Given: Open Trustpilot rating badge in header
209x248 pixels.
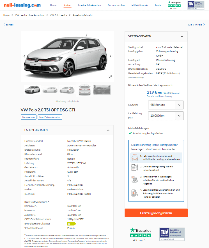Looking at the screenshot, I should [x=174, y=5].
